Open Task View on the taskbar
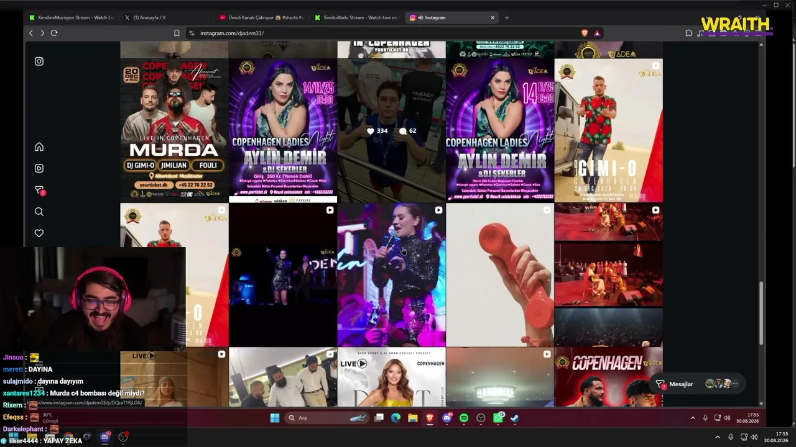796x447 pixels. [x=379, y=418]
